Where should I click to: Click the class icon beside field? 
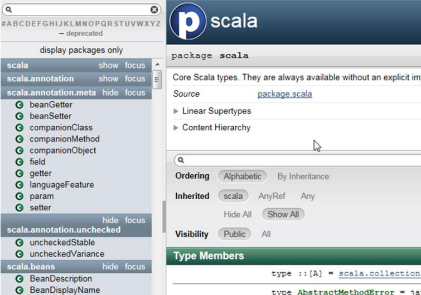tap(20, 162)
